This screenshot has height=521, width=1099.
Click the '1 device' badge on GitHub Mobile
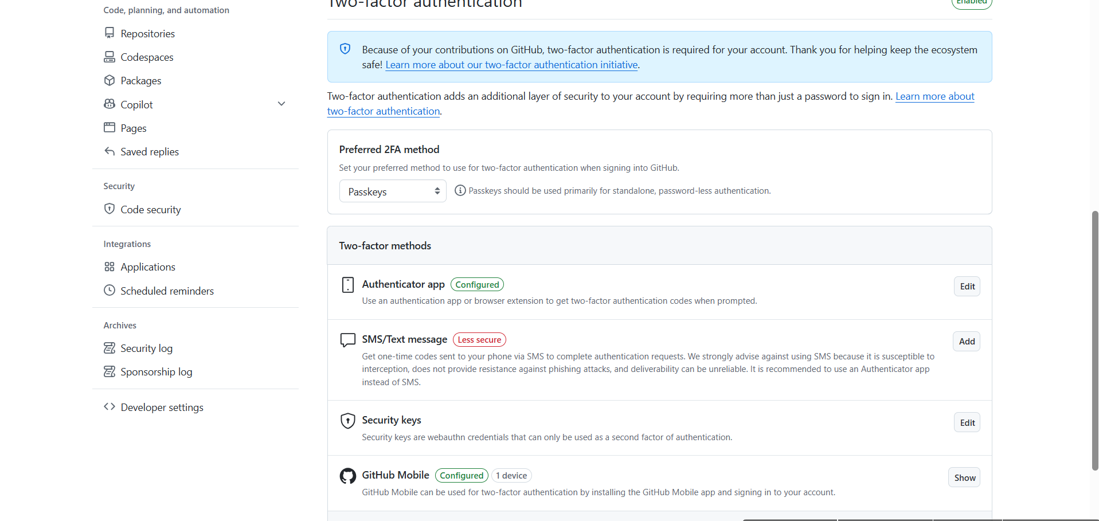[511, 476]
